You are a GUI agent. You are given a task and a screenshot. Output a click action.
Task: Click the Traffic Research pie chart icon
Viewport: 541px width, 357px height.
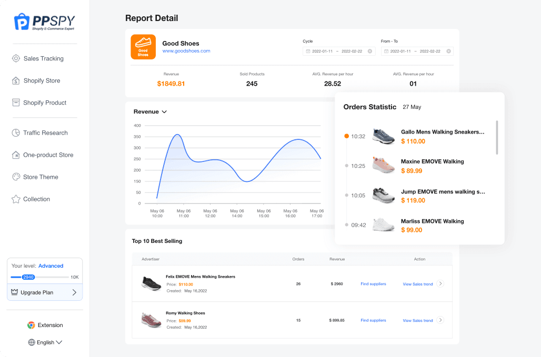[16, 132]
